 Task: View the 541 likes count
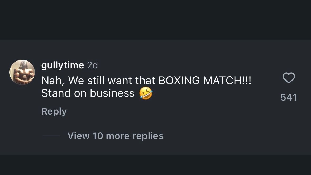[289, 97]
